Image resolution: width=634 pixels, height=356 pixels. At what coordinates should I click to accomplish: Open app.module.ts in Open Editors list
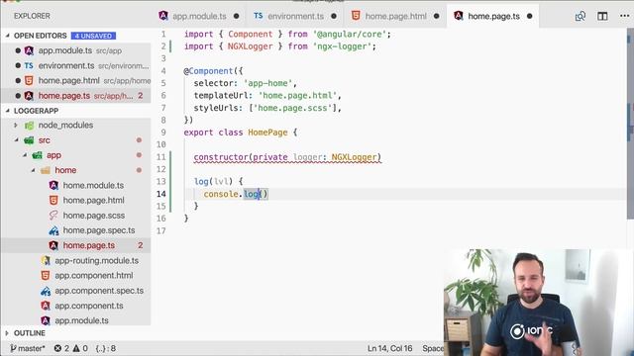click(76, 50)
